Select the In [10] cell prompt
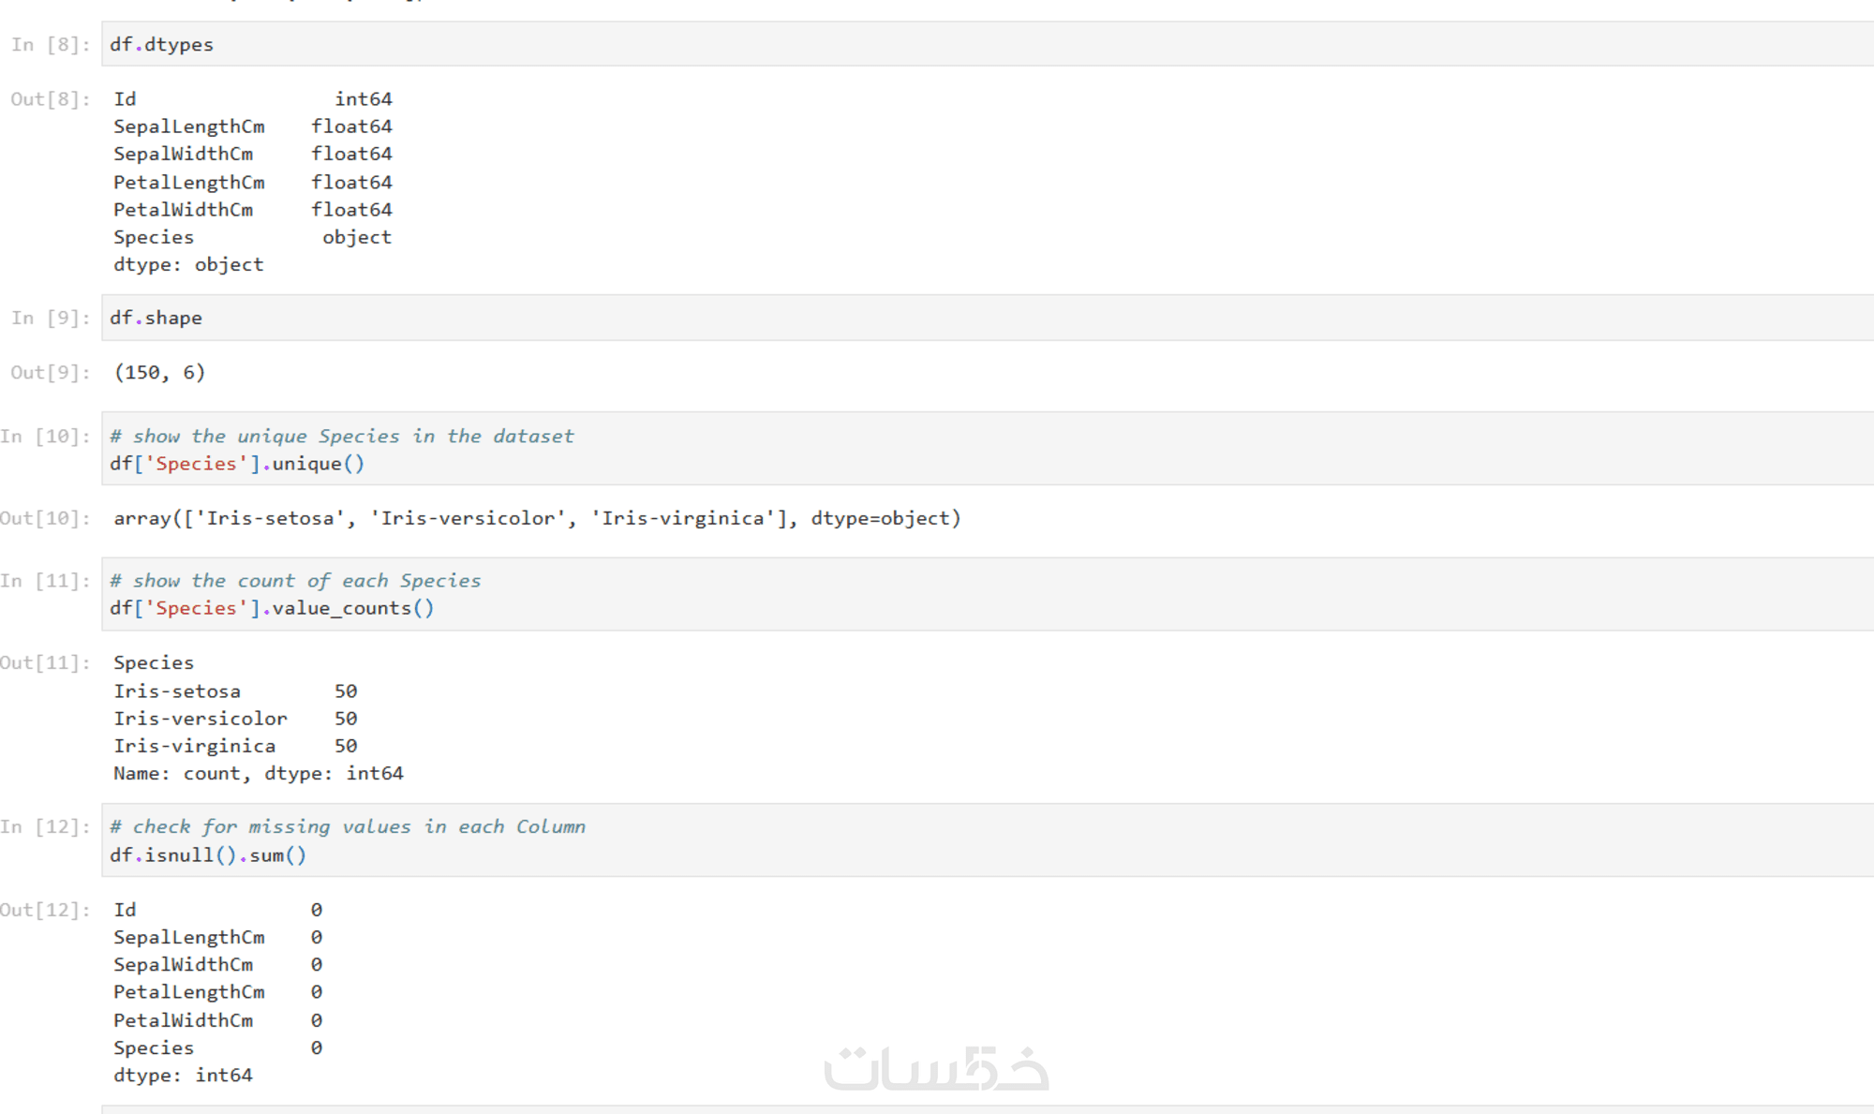 pyautogui.click(x=45, y=436)
